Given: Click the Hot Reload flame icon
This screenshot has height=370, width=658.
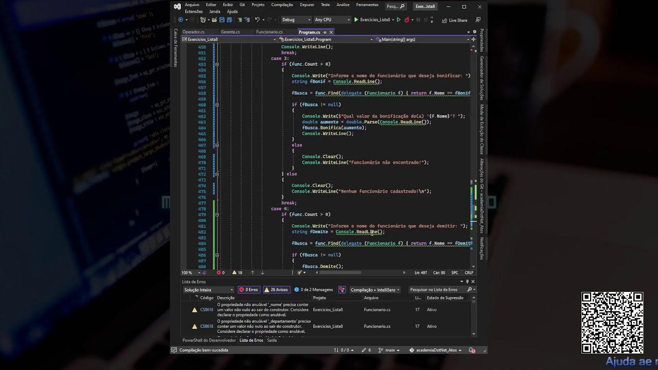Looking at the screenshot, I should point(407,20).
